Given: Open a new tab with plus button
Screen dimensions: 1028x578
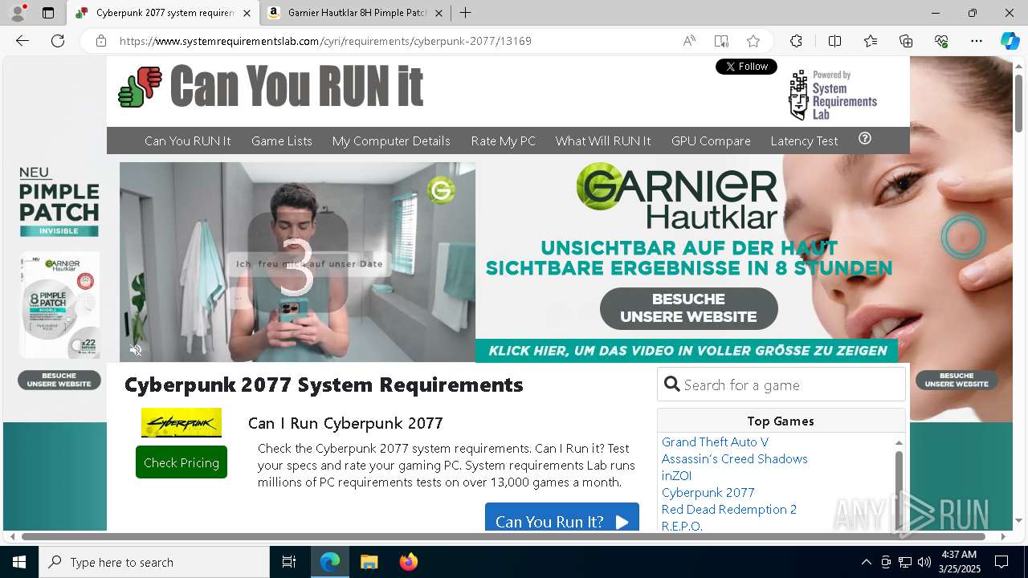Looking at the screenshot, I should (465, 13).
